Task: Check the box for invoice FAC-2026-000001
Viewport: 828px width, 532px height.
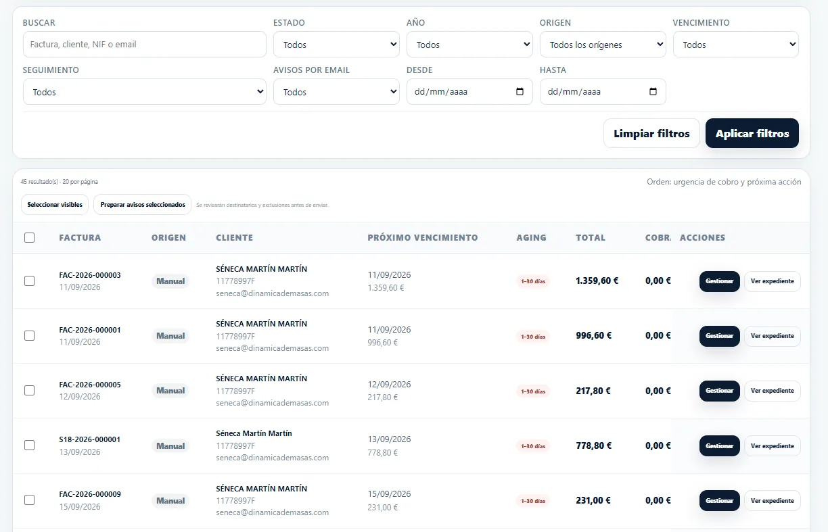Action: tap(30, 336)
